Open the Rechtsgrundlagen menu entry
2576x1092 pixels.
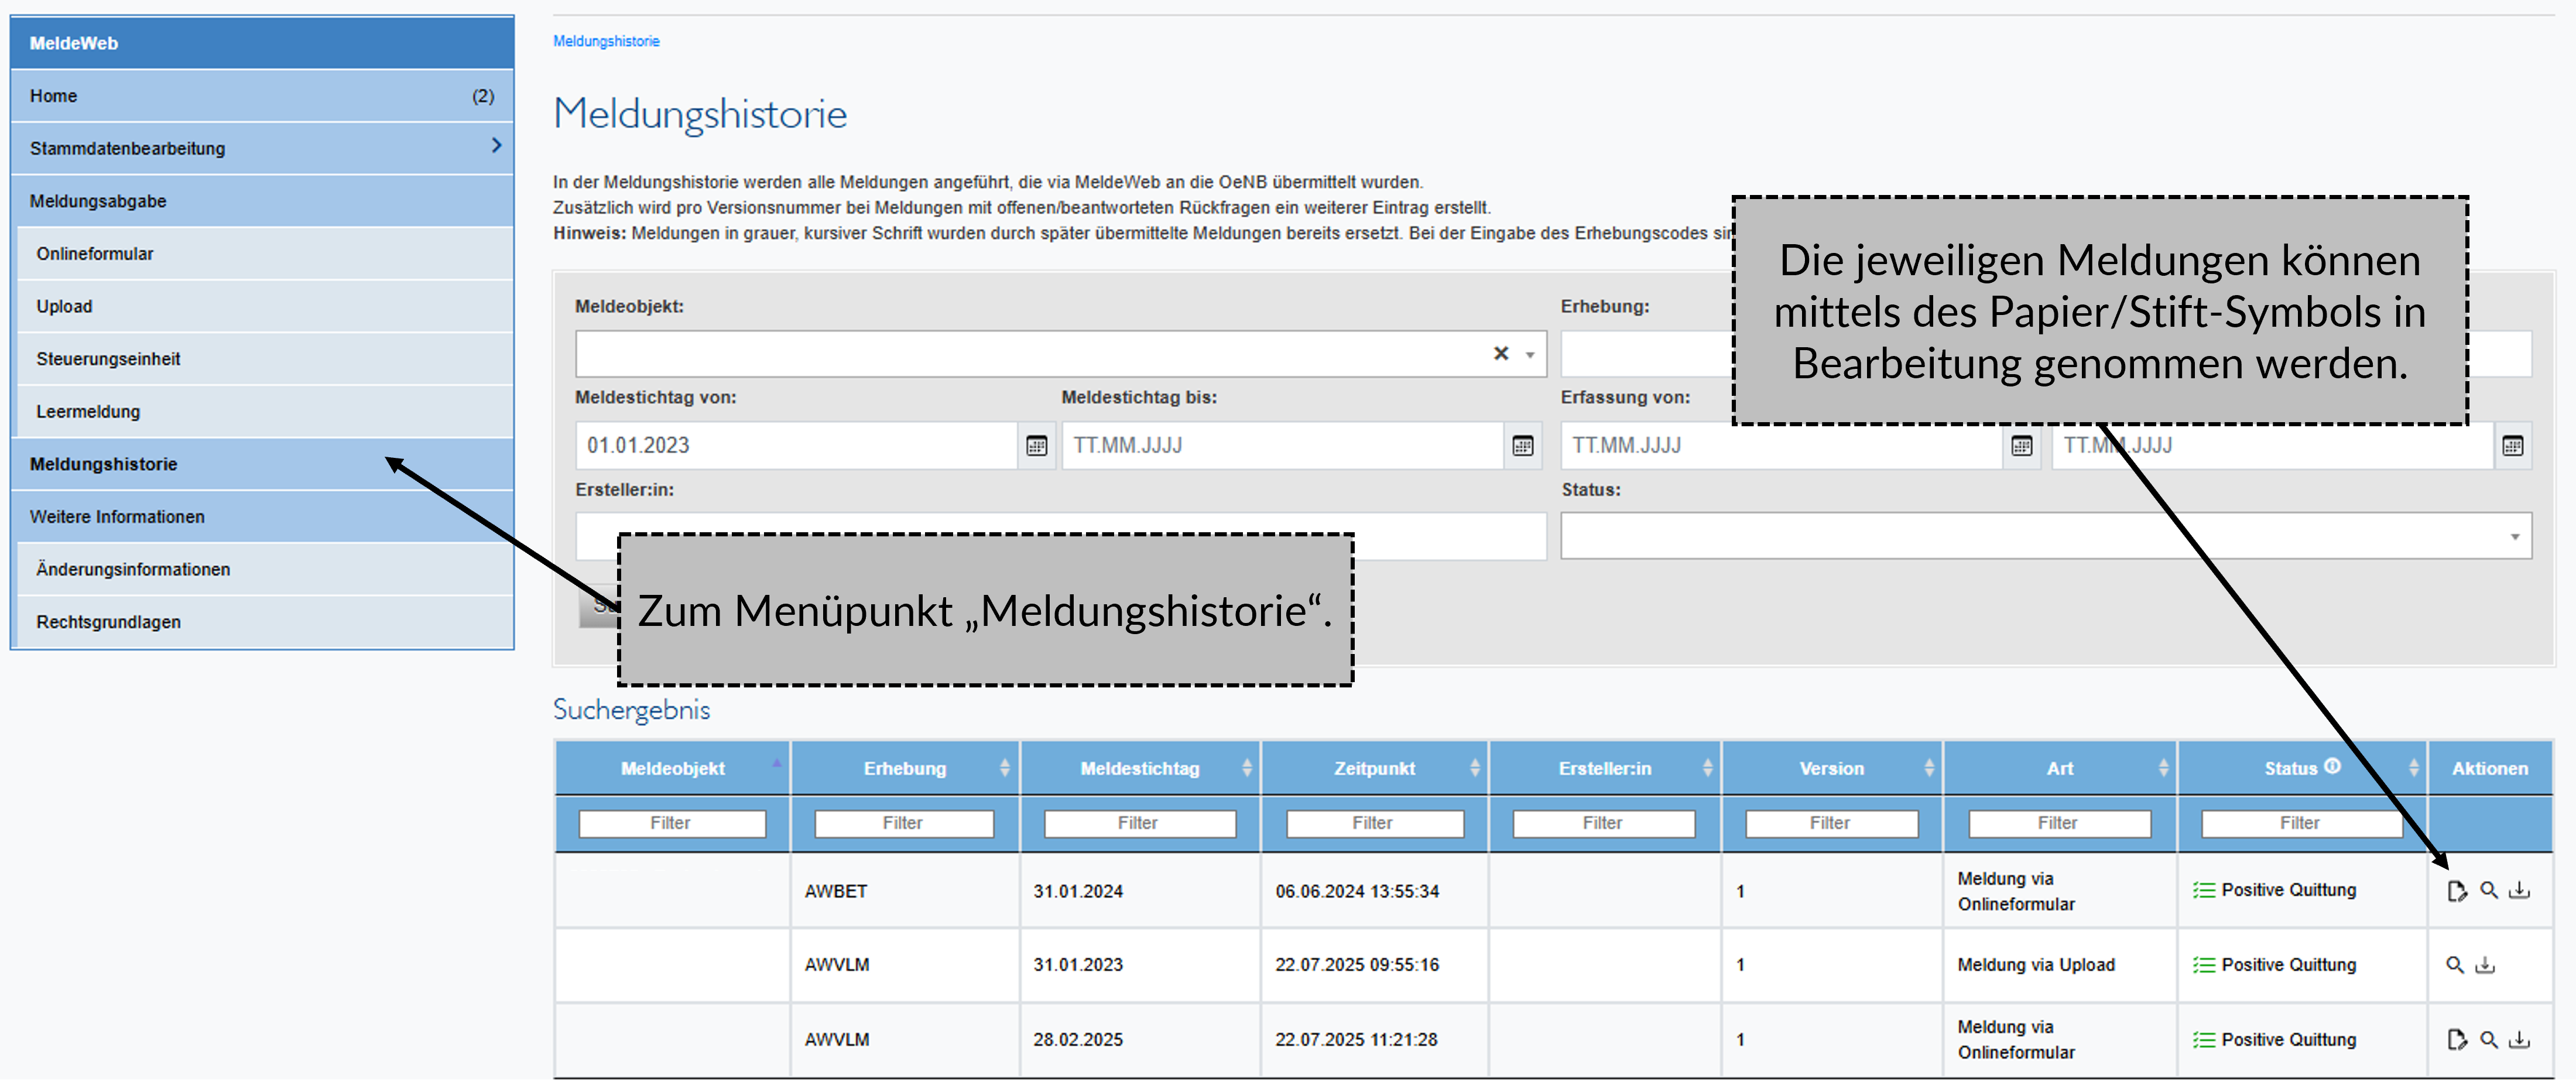click(x=108, y=622)
